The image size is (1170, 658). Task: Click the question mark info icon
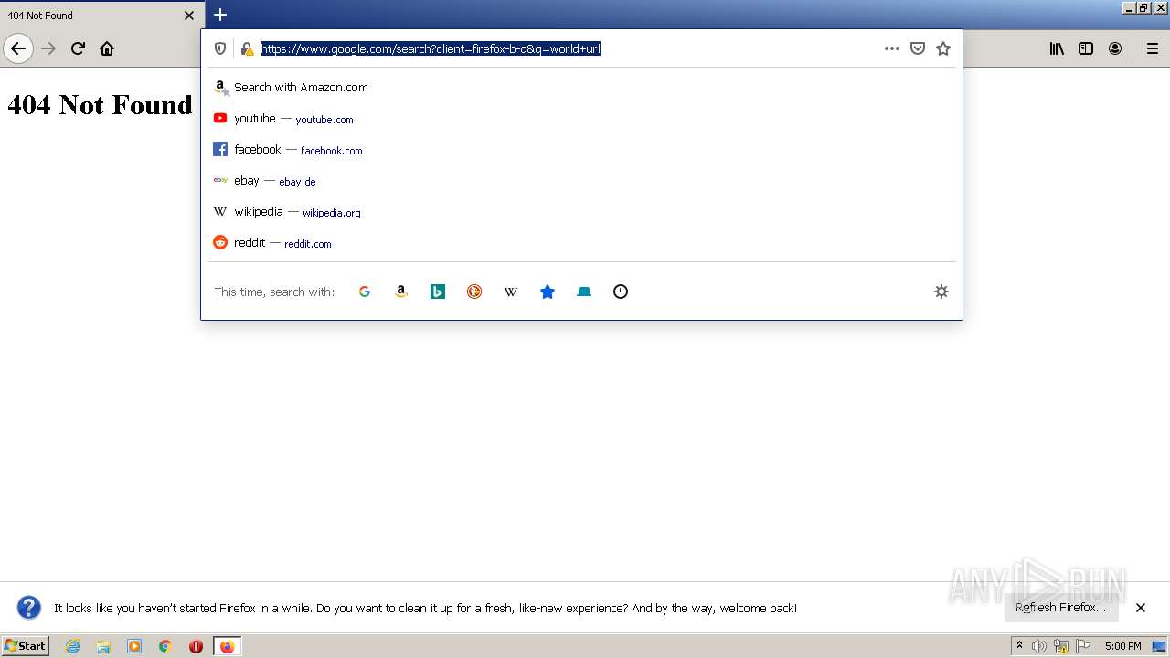[29, 608]
